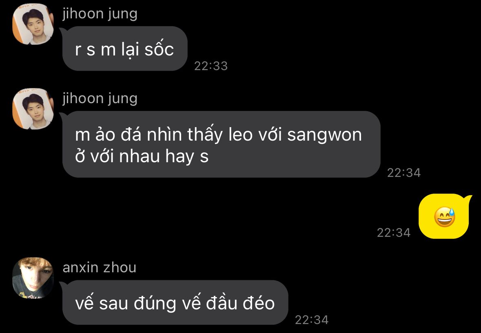Tap the word "sangwon" in the message

pyautogui.click(x=325, y=136)
